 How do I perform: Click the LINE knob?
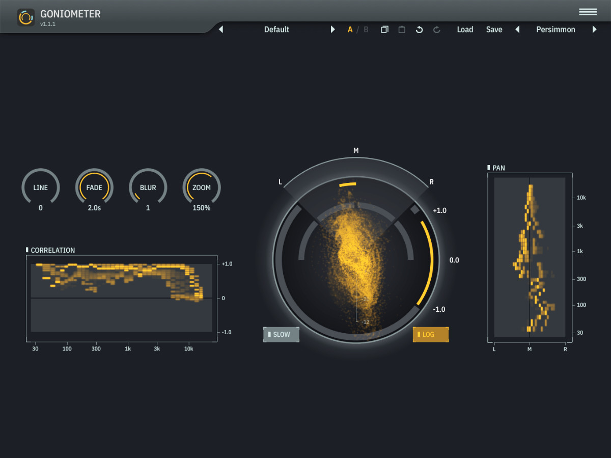click(41, 187)
